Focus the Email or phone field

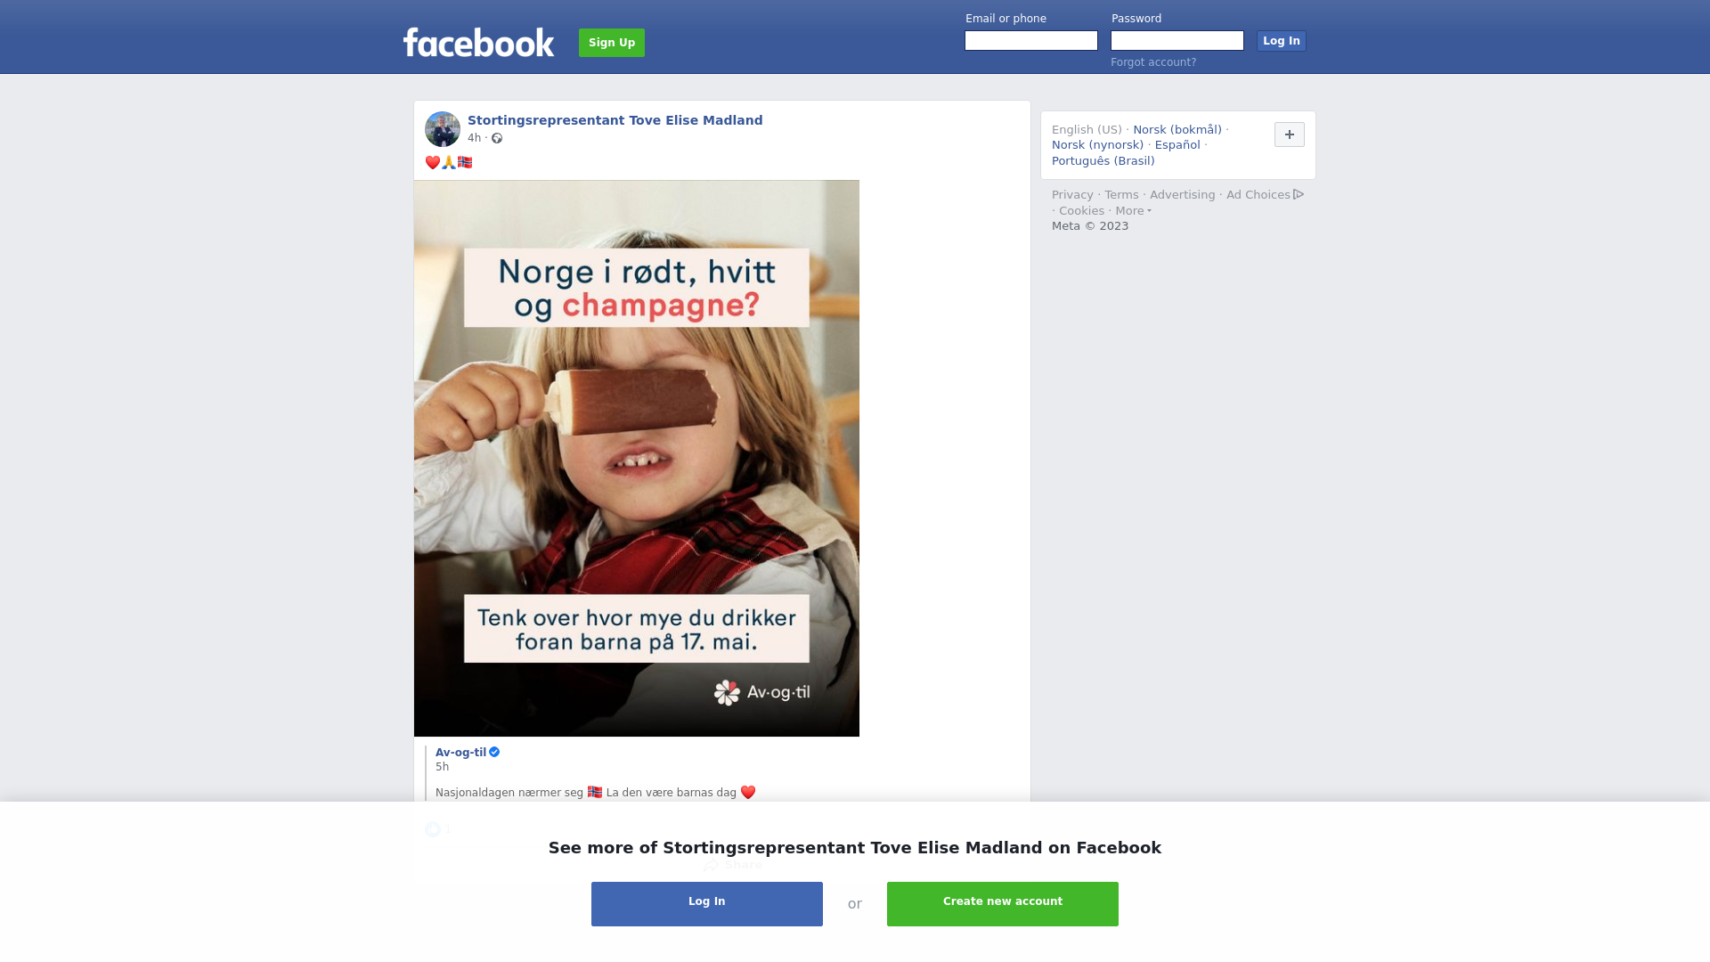click(1031, 41)
